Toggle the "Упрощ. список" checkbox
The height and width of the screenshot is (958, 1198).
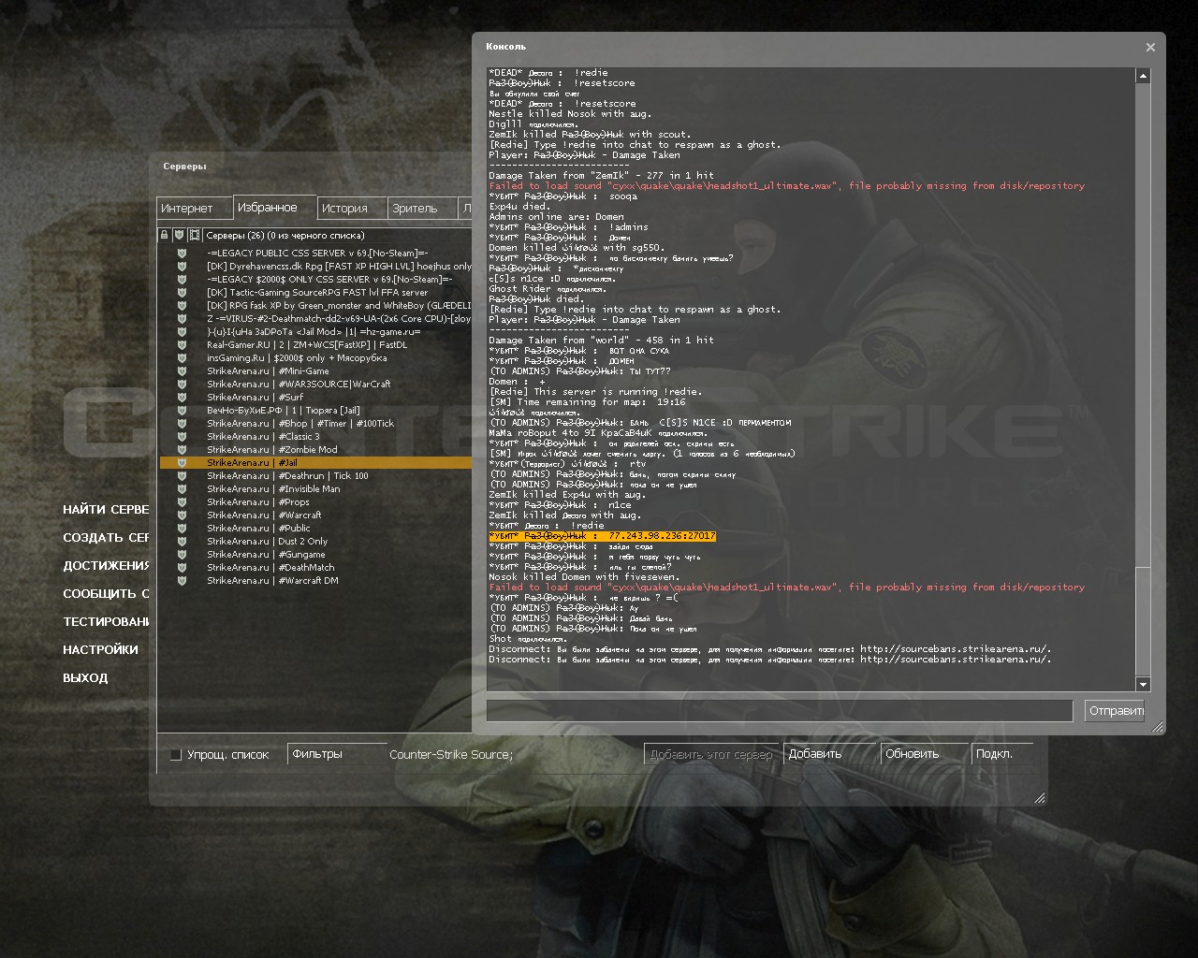click(x=175, y=755)
